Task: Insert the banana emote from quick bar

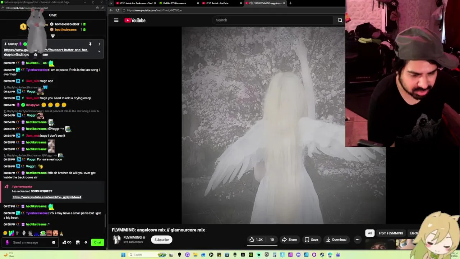Action: pyautogui.click(x=61, y=233)
